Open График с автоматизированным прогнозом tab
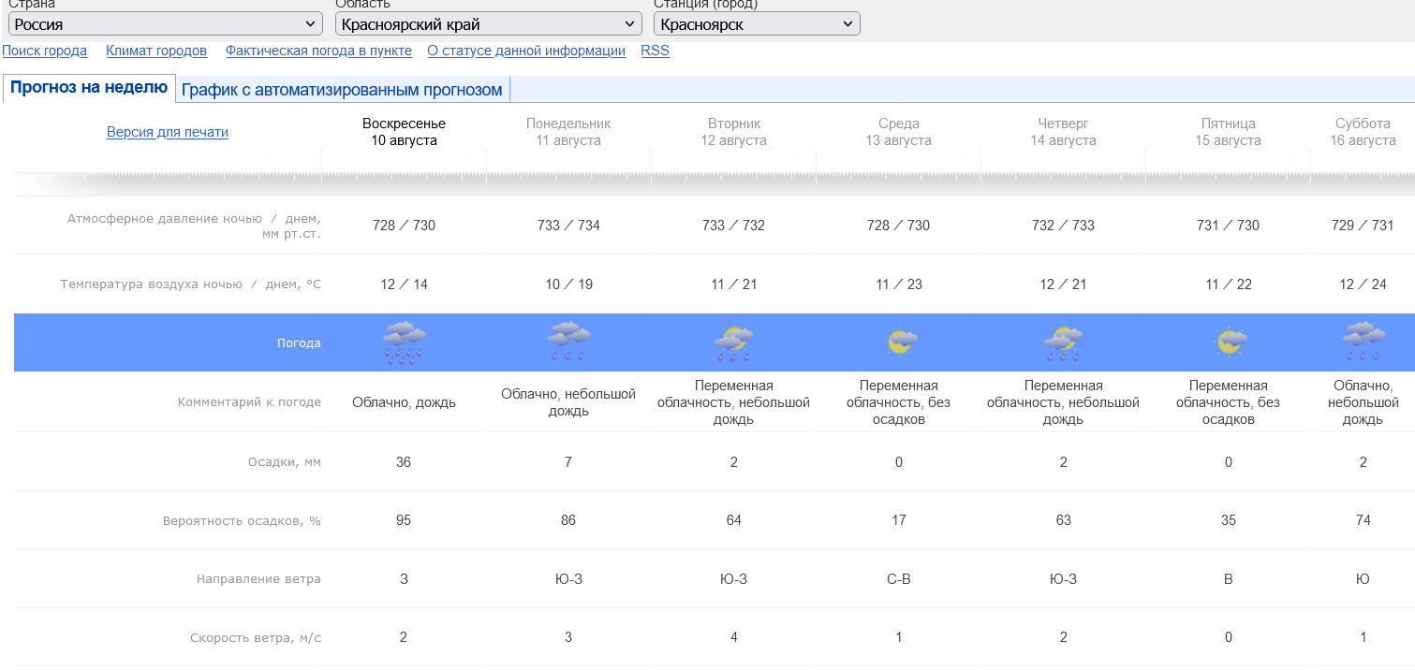Image resolution: width=1415 pixels, height=670 pixels. pyautogui.click(x=342, y=90)
